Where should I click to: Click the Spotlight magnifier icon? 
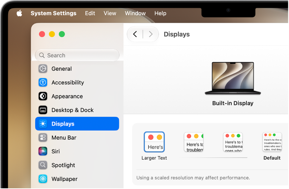(43, 165)
